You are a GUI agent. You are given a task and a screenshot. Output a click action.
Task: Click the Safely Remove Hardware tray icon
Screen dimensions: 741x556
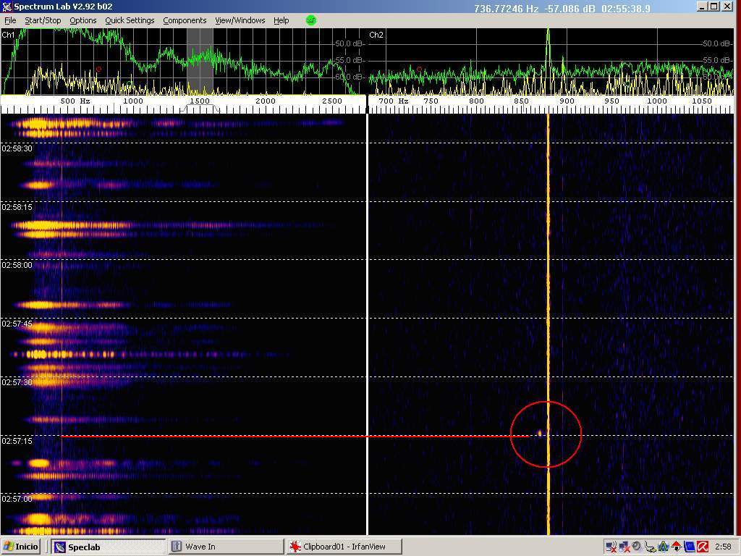(650, 547)
